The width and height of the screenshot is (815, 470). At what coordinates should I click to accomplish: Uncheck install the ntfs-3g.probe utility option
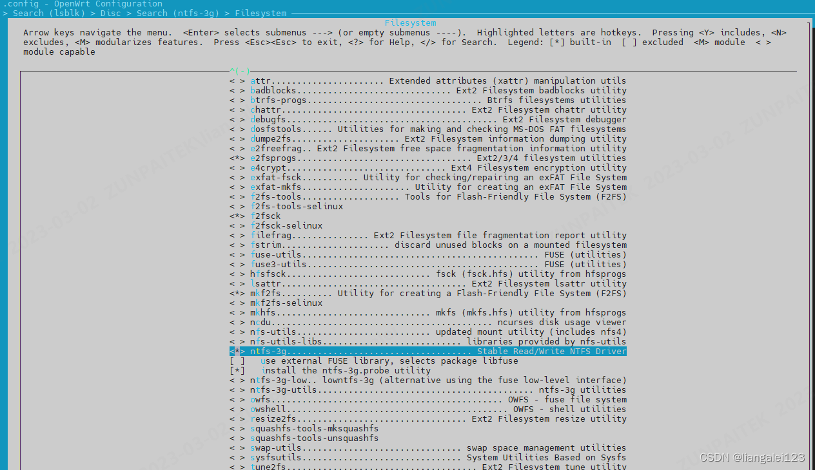[237, 370]
